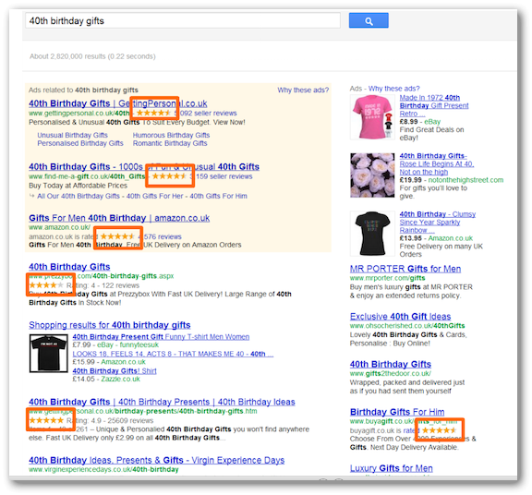The height and width of the screenshot is (495, 532).
Task: Open the pink Made in 1972 T-shirt thumbnail
Action: pos(372,117)
